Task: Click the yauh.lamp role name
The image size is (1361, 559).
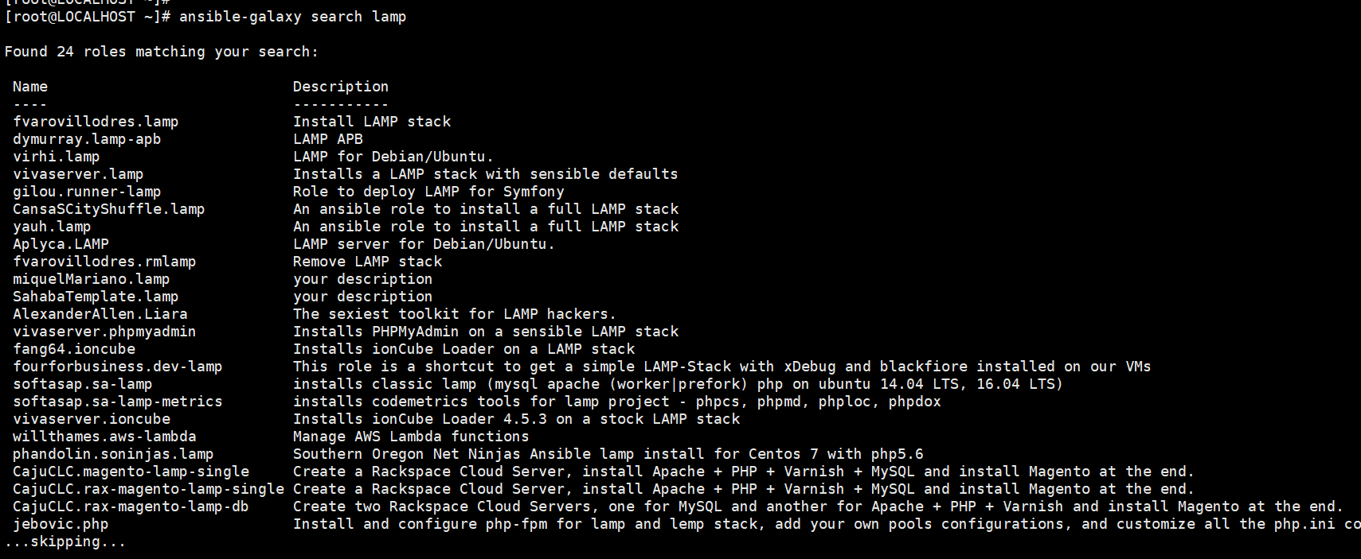Action: (52, 227)
